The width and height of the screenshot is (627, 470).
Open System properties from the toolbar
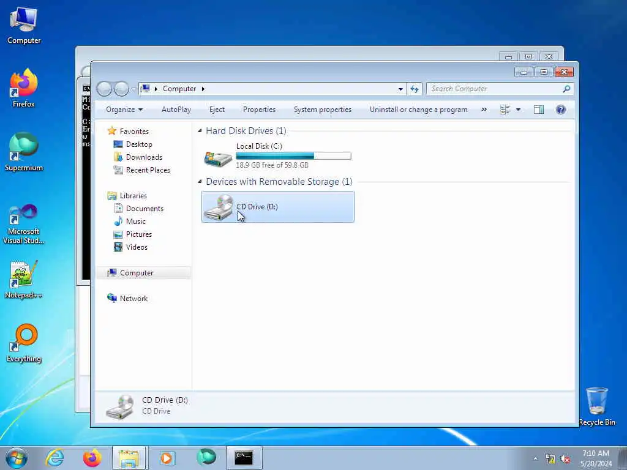[x=322, y=110]
